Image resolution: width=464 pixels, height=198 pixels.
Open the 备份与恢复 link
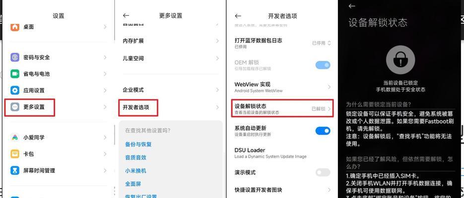(x=138, y=145)
